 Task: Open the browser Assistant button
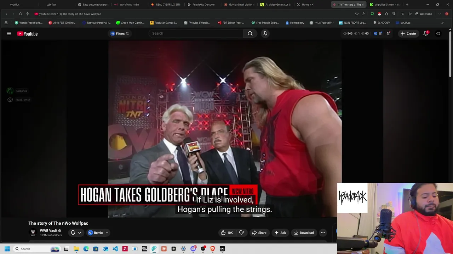pos(424,14)
